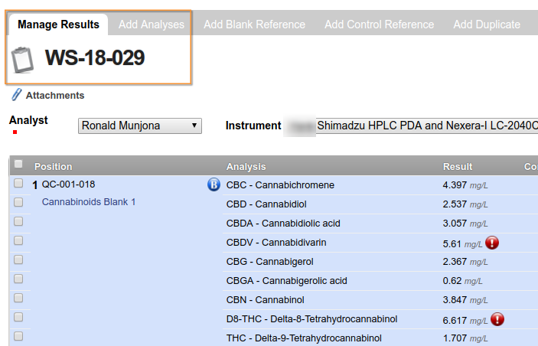Open the Add Control Reference tab
This screenshot has height=346, width=538.
click(379, 24)
